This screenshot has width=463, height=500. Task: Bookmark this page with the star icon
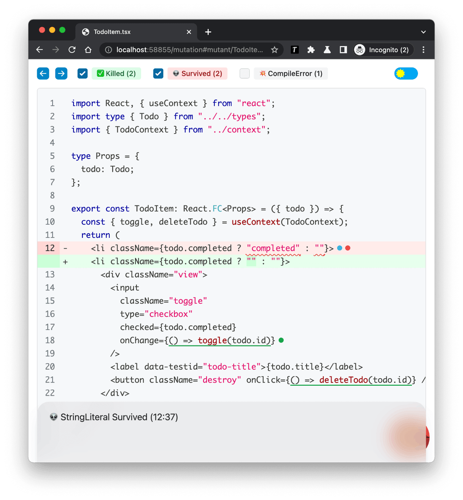[274, 50]
